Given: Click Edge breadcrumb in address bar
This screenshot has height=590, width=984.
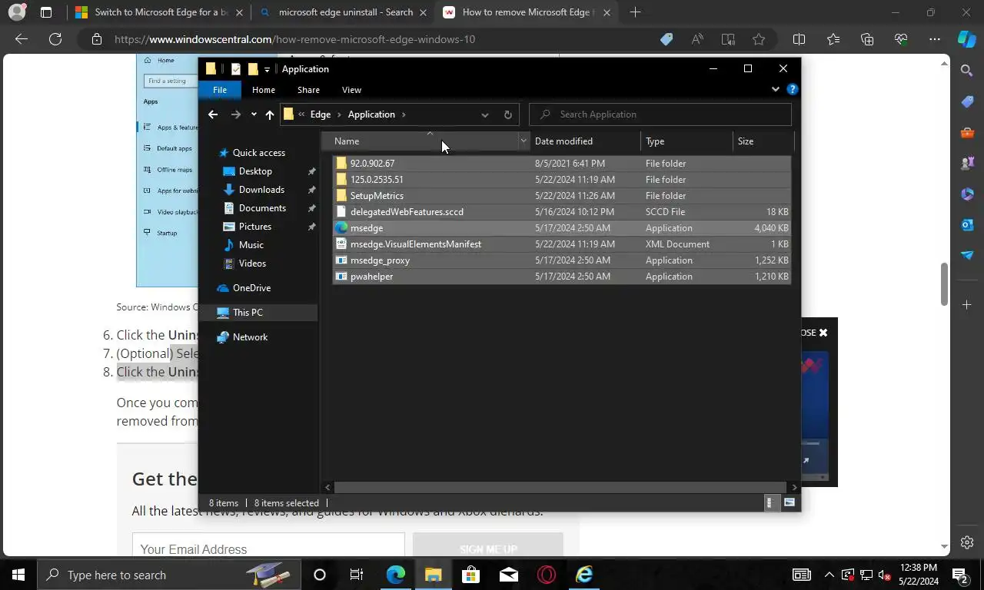Looking at the screenshot, I should pos(321,114).
